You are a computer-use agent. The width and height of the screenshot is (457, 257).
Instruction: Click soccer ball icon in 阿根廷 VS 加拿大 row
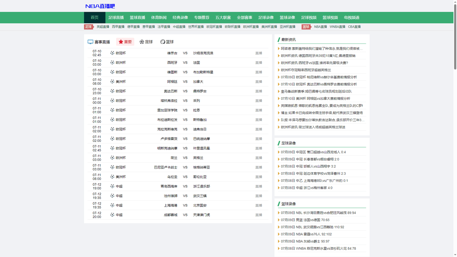coord(112,82)
